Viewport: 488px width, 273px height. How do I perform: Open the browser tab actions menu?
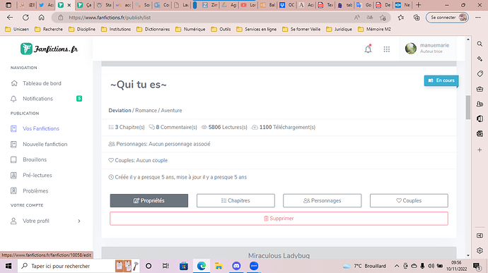click(x=8, y=5)
